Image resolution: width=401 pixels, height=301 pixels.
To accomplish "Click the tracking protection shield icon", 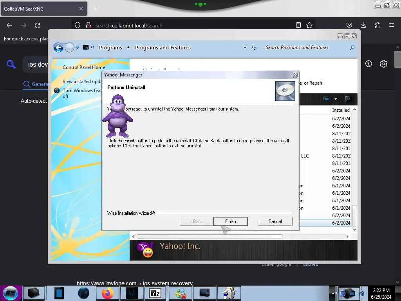I will [78, 25].
